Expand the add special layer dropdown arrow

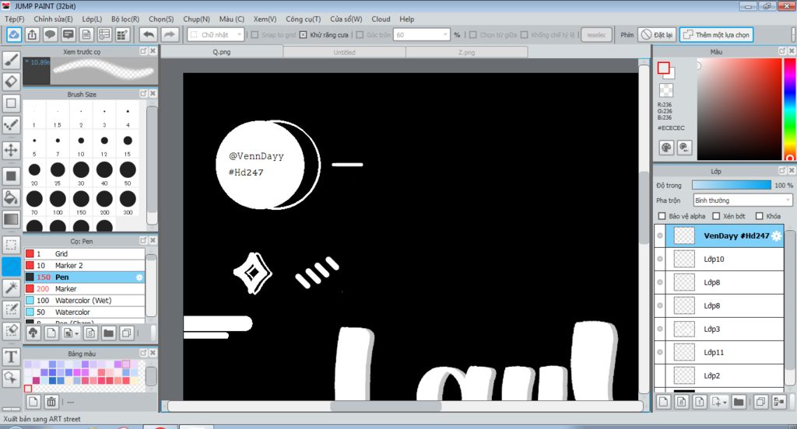coord(725,402)
